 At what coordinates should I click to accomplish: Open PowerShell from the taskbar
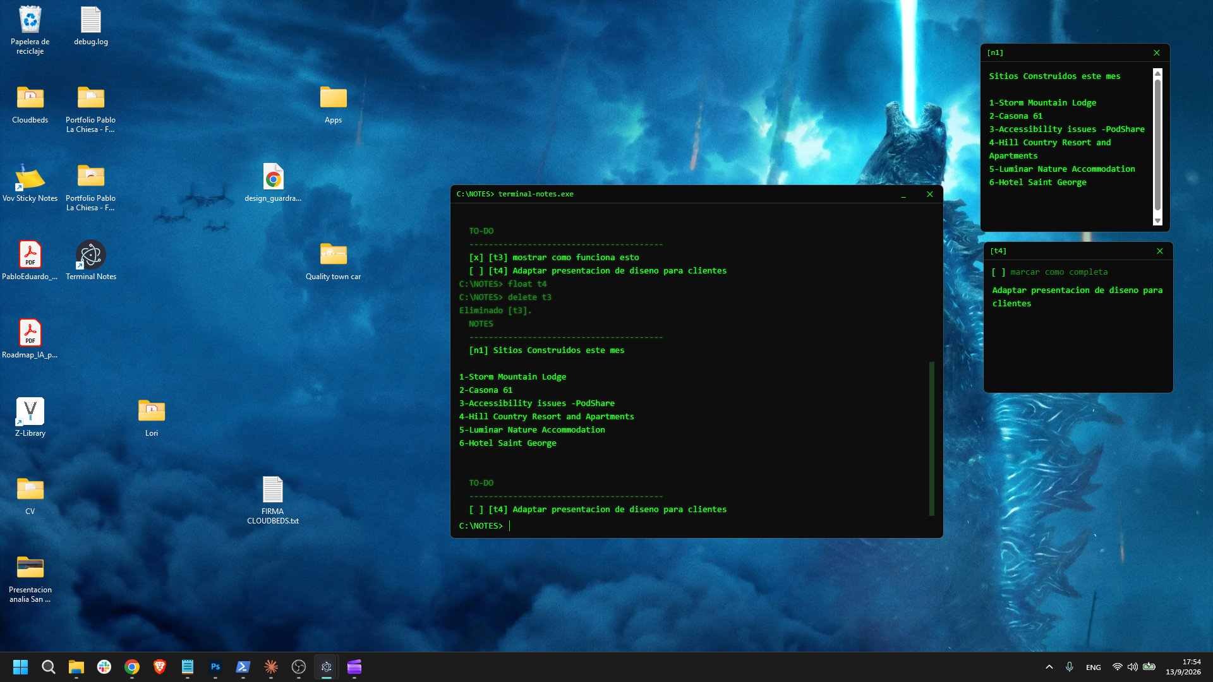click(243, 667)
